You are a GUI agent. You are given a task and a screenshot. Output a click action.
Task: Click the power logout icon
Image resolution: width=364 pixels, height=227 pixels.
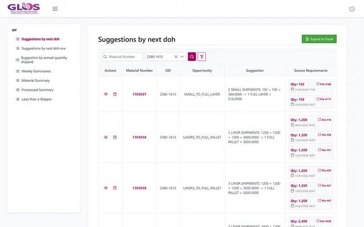351,9
